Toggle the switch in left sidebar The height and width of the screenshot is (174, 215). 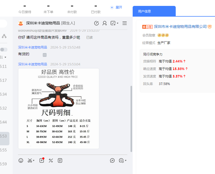[x=4, y=50]
